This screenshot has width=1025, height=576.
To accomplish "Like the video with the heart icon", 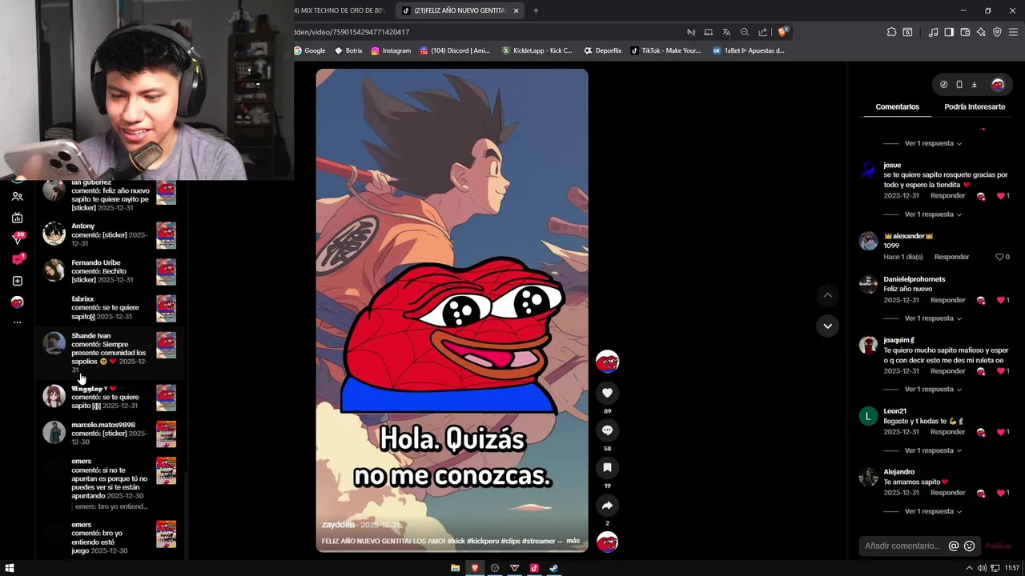I will 607,393.
